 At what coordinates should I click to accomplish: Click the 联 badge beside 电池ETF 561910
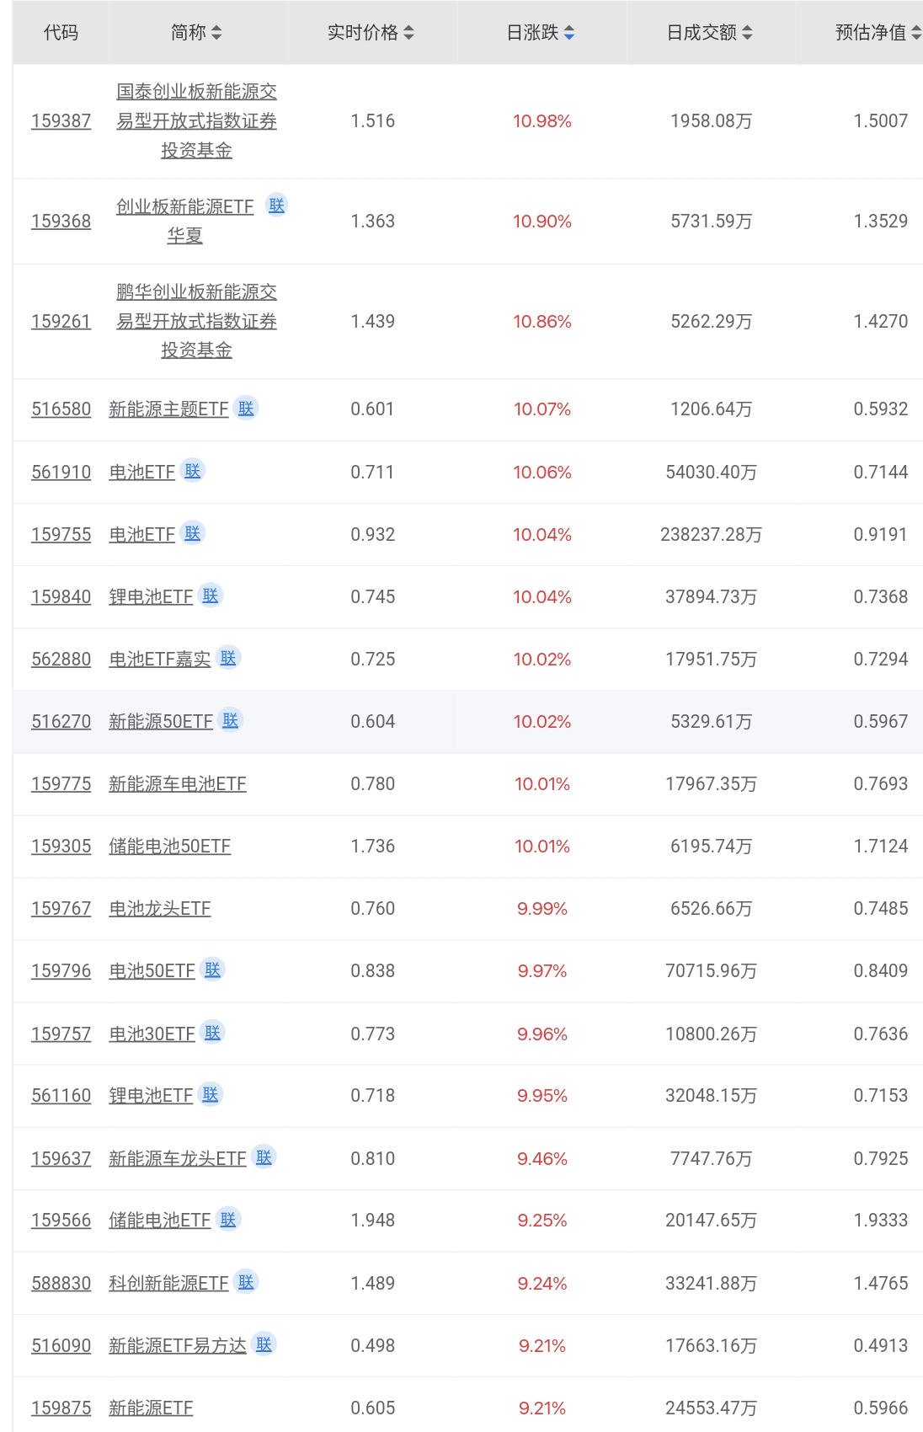pos(193,471)
